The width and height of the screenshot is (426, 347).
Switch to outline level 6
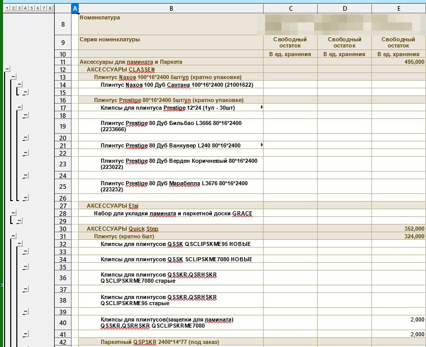[38, 8]
